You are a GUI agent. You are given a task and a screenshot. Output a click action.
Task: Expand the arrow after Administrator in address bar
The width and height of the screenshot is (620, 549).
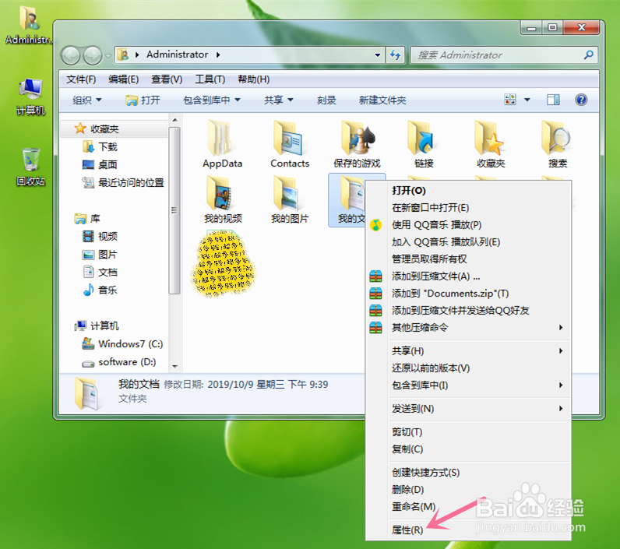218,55
